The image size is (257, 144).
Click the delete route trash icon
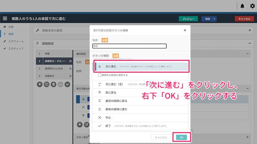coord(54,84)
